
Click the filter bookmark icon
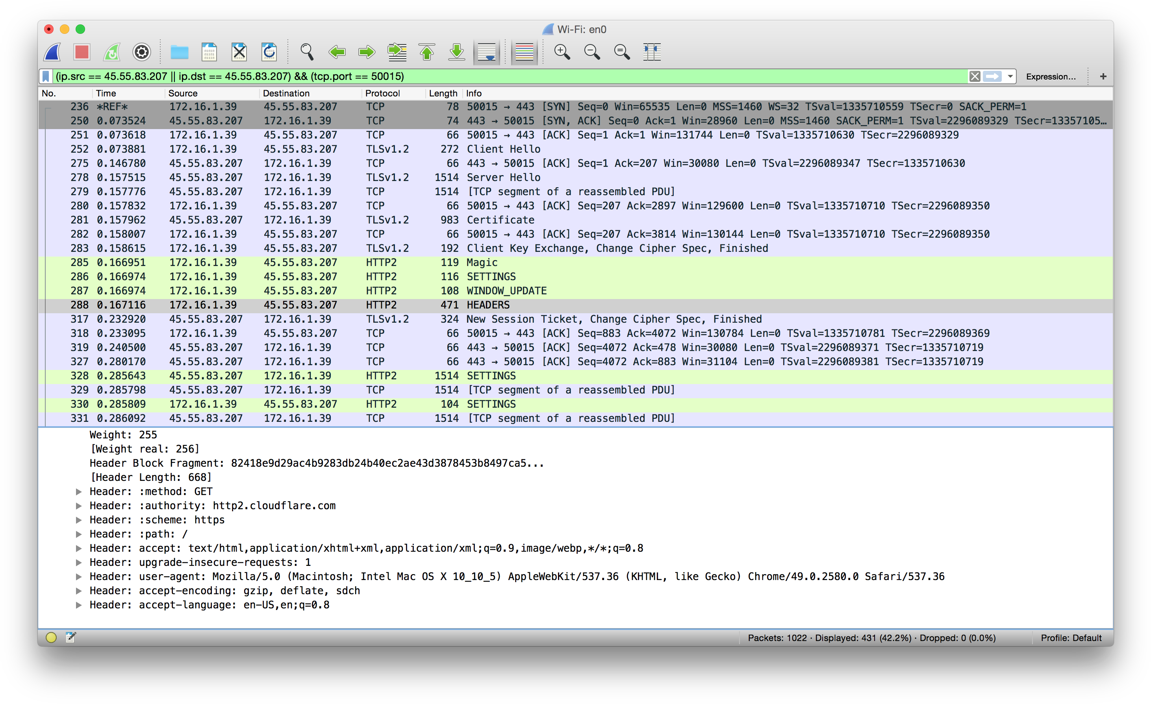[x=46, y=76]
